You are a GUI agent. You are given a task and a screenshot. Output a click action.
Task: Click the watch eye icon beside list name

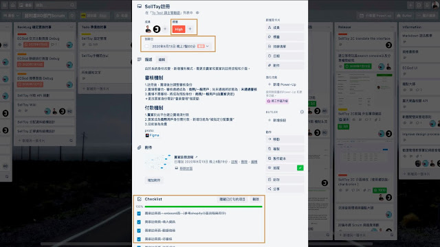coord(197,12)
